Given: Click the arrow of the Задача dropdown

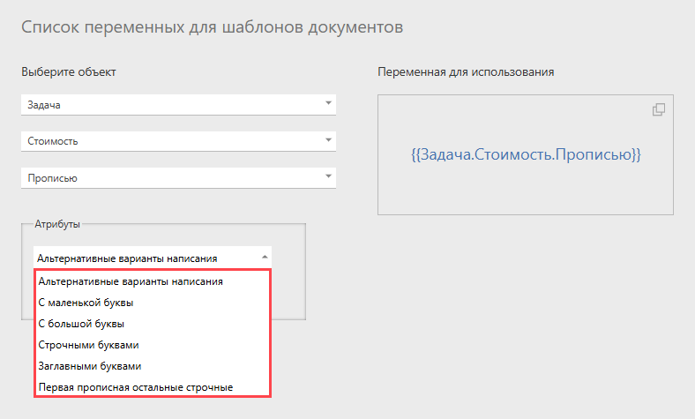Looking at the screenshot, I should pyautogui.click(x=328, y=103).
